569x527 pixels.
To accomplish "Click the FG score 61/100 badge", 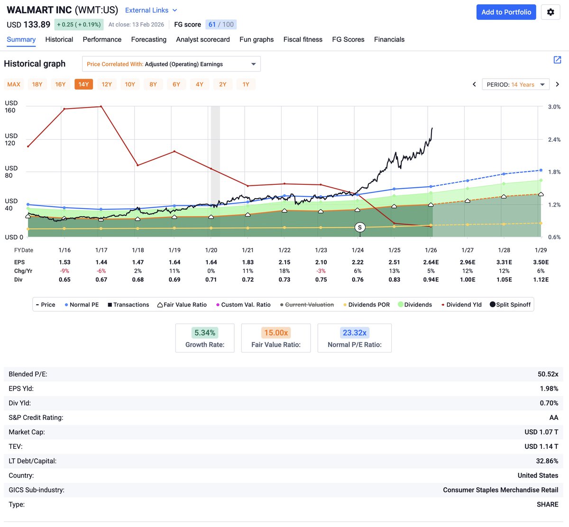I will (221, 24).
